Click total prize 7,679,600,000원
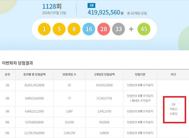Image resolution: width=189 pixels, height=138 pixels. click(x=34, y=122)
